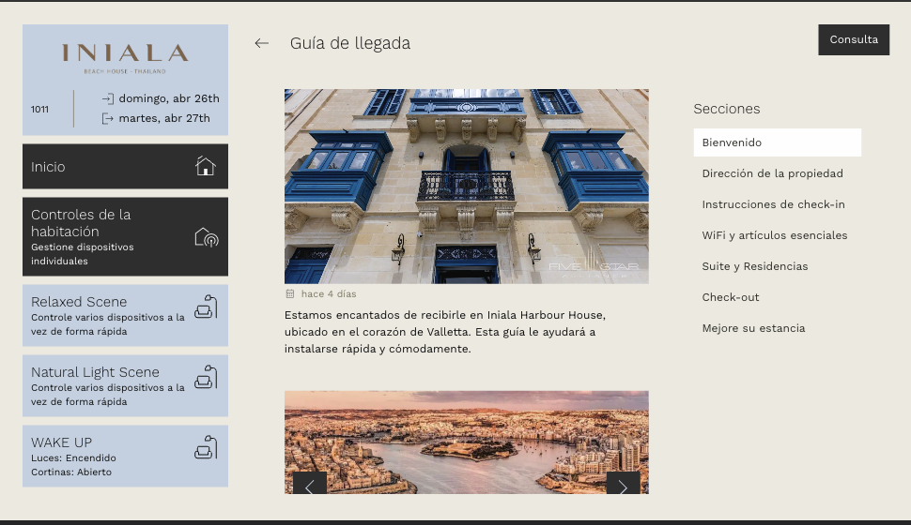Image resolution: width=911 pixels, height=525 pixels.
Task: Click the welcome paragraph about Iniala Harbour House
Action: click(445, 332)
